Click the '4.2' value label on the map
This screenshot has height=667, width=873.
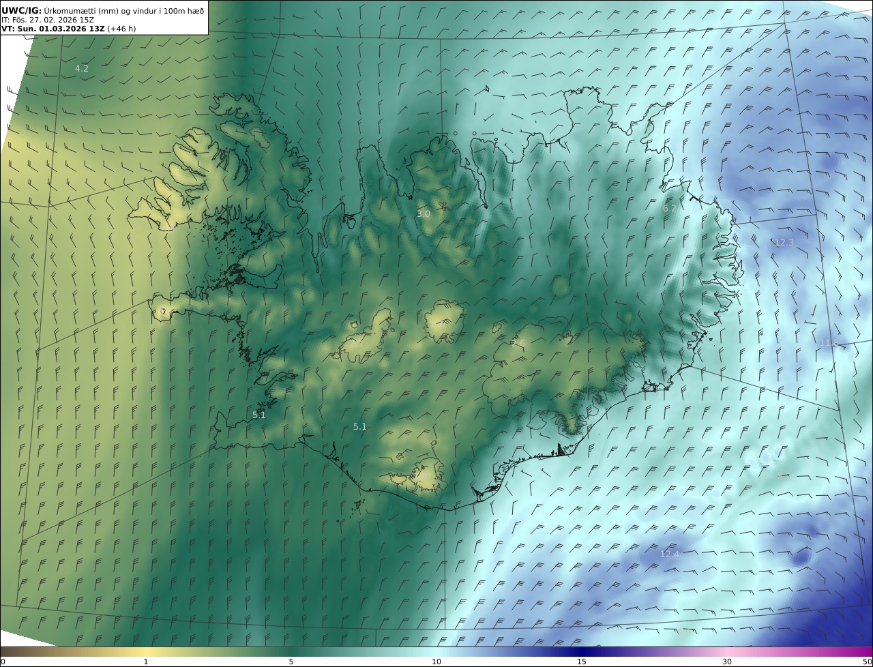point(82,68)
